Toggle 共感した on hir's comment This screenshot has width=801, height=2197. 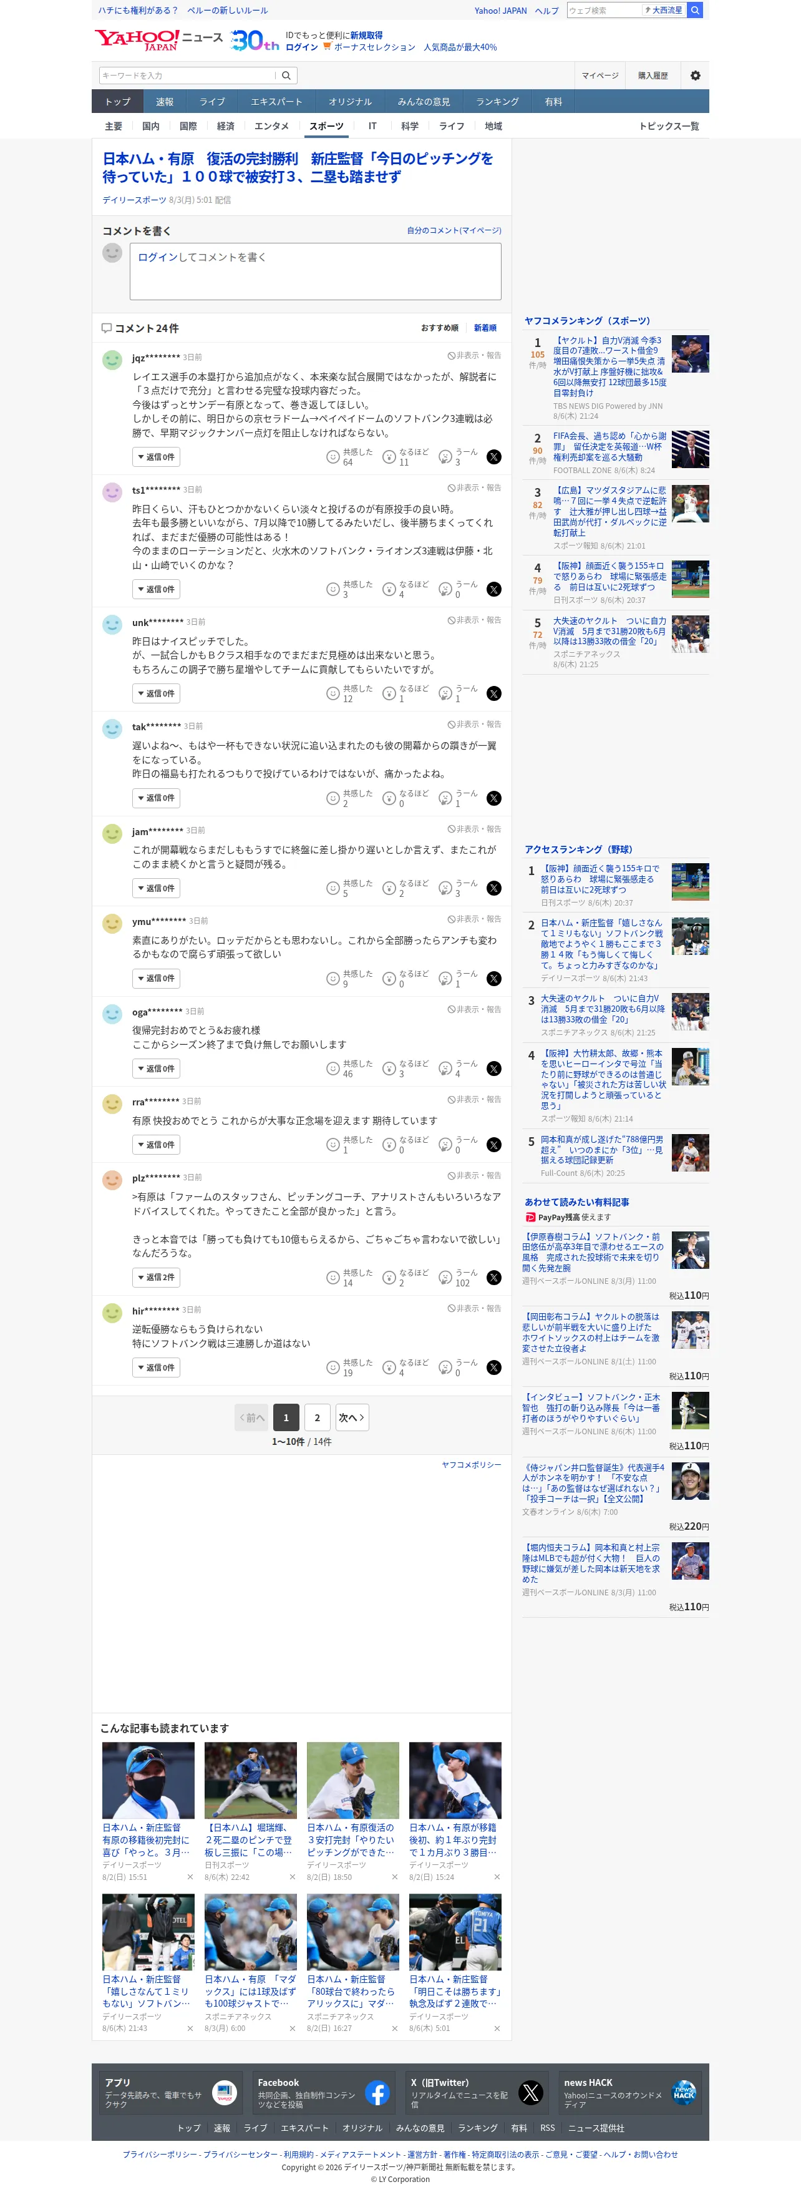350,1367
